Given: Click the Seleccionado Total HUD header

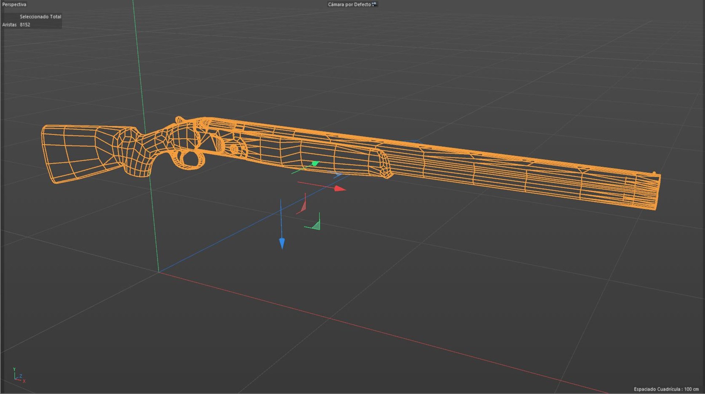Looking at the screenshot, I should [40, 17].
